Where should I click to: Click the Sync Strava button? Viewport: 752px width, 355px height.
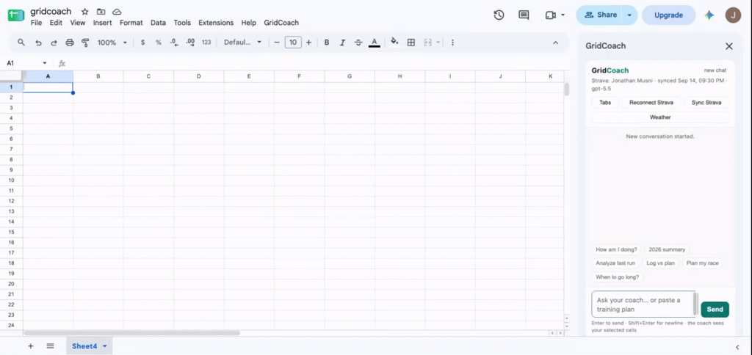coord(706,103)
